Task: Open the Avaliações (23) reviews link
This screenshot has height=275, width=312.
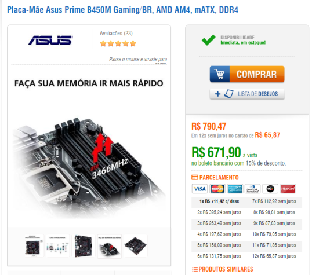Action: (x=116, y=33)
